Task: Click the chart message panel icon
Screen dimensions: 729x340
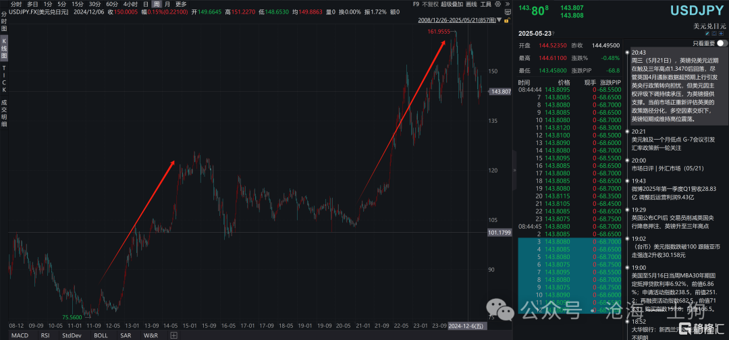Action: tap(507, 12)
